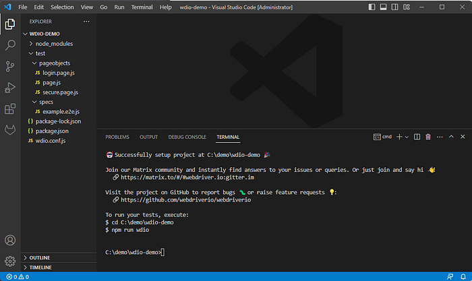Switch to the DEBUG CONSOLE tab
The image size is (472, 281).
pyautogui.click(x=187, y=137)
